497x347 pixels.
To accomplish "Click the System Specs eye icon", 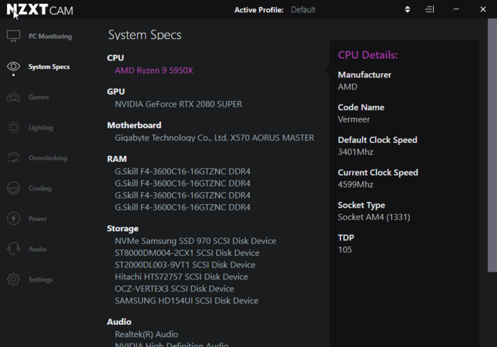I will [x=13, y=66].
